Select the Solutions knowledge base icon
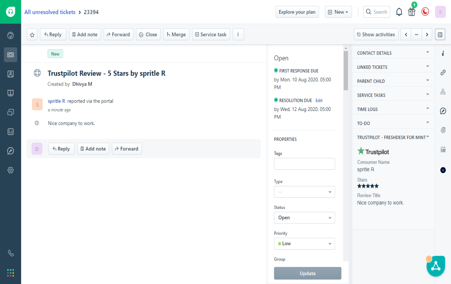 click(x=10, y=93)
